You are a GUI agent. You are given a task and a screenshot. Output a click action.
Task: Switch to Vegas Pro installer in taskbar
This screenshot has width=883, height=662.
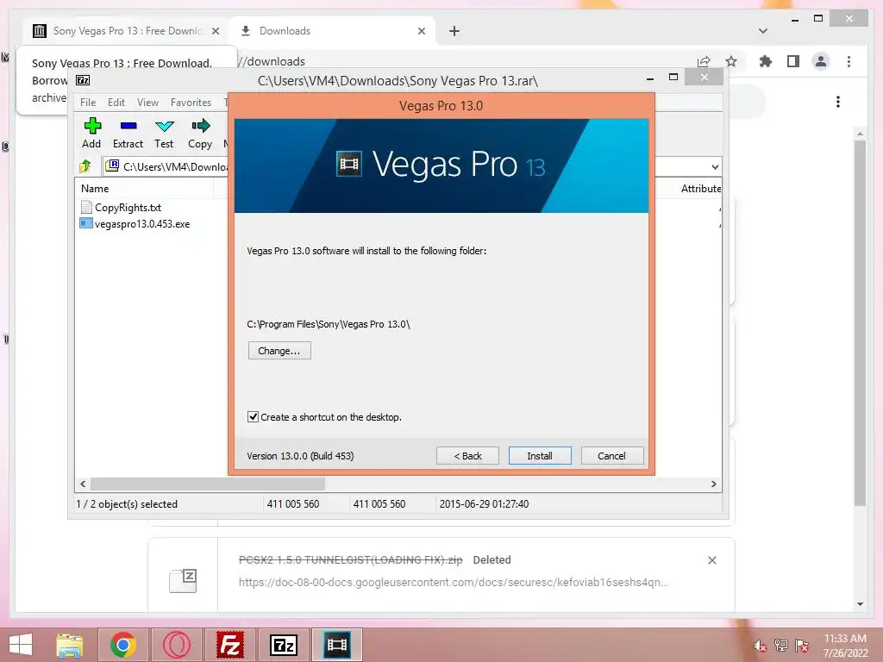337,645
